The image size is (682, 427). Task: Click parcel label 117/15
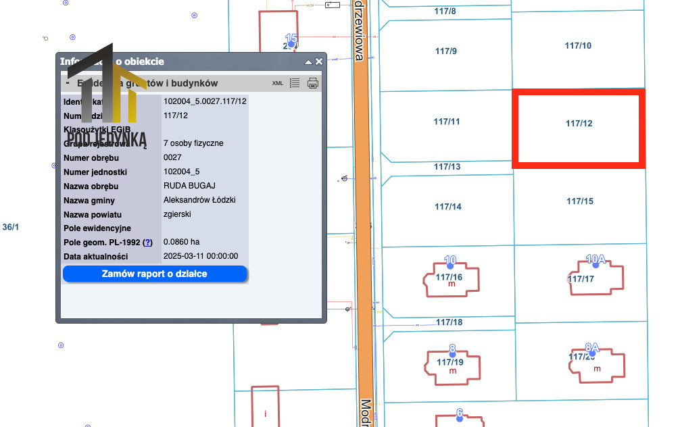tap(580, 201)
